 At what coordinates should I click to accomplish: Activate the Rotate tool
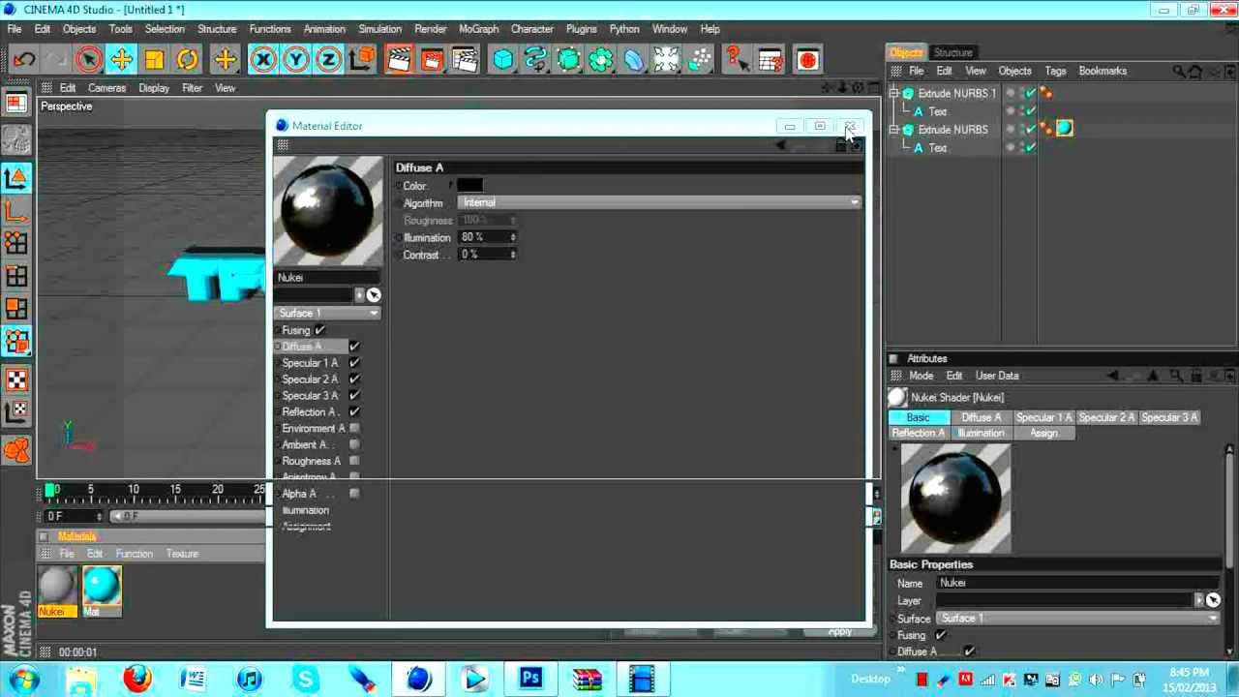click(x=187, y=60)
